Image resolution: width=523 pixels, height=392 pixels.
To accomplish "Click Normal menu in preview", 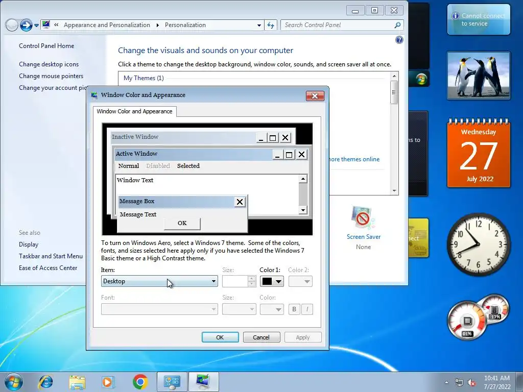I will (128, 166).
